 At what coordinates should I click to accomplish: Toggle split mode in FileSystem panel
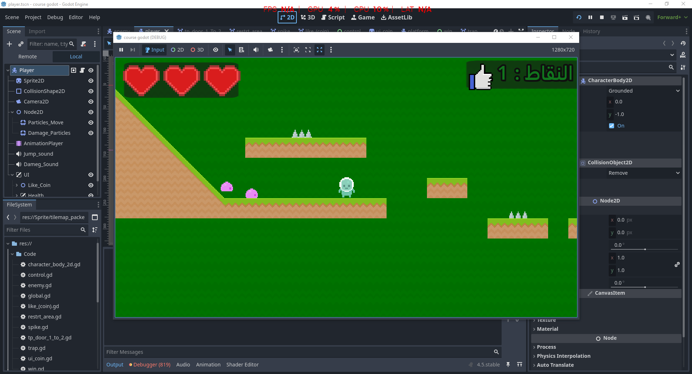(95, 217)
